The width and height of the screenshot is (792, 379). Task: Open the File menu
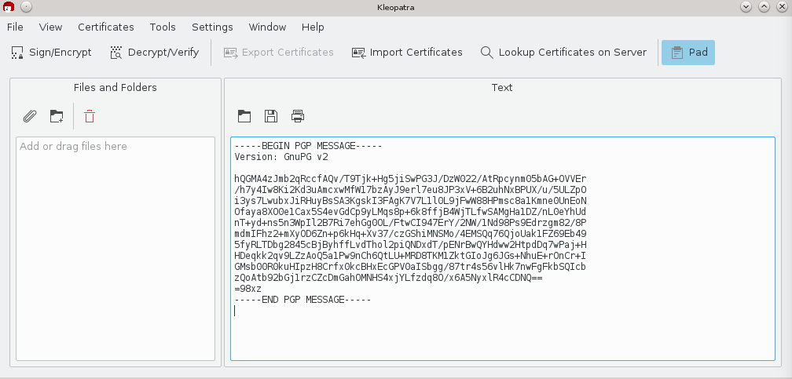pos(15,27)
